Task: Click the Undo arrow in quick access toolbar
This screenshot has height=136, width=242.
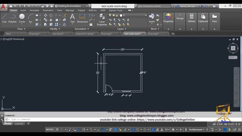Action: (29, 6)
